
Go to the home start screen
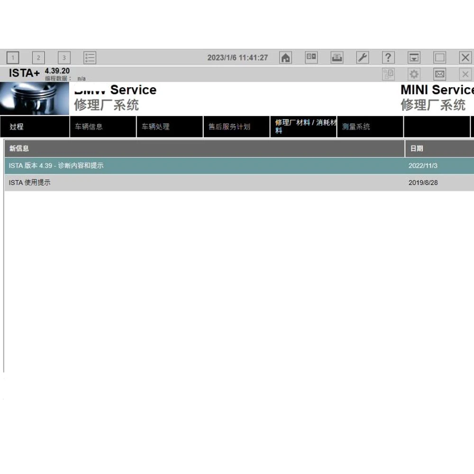click(x=286, y=57)
